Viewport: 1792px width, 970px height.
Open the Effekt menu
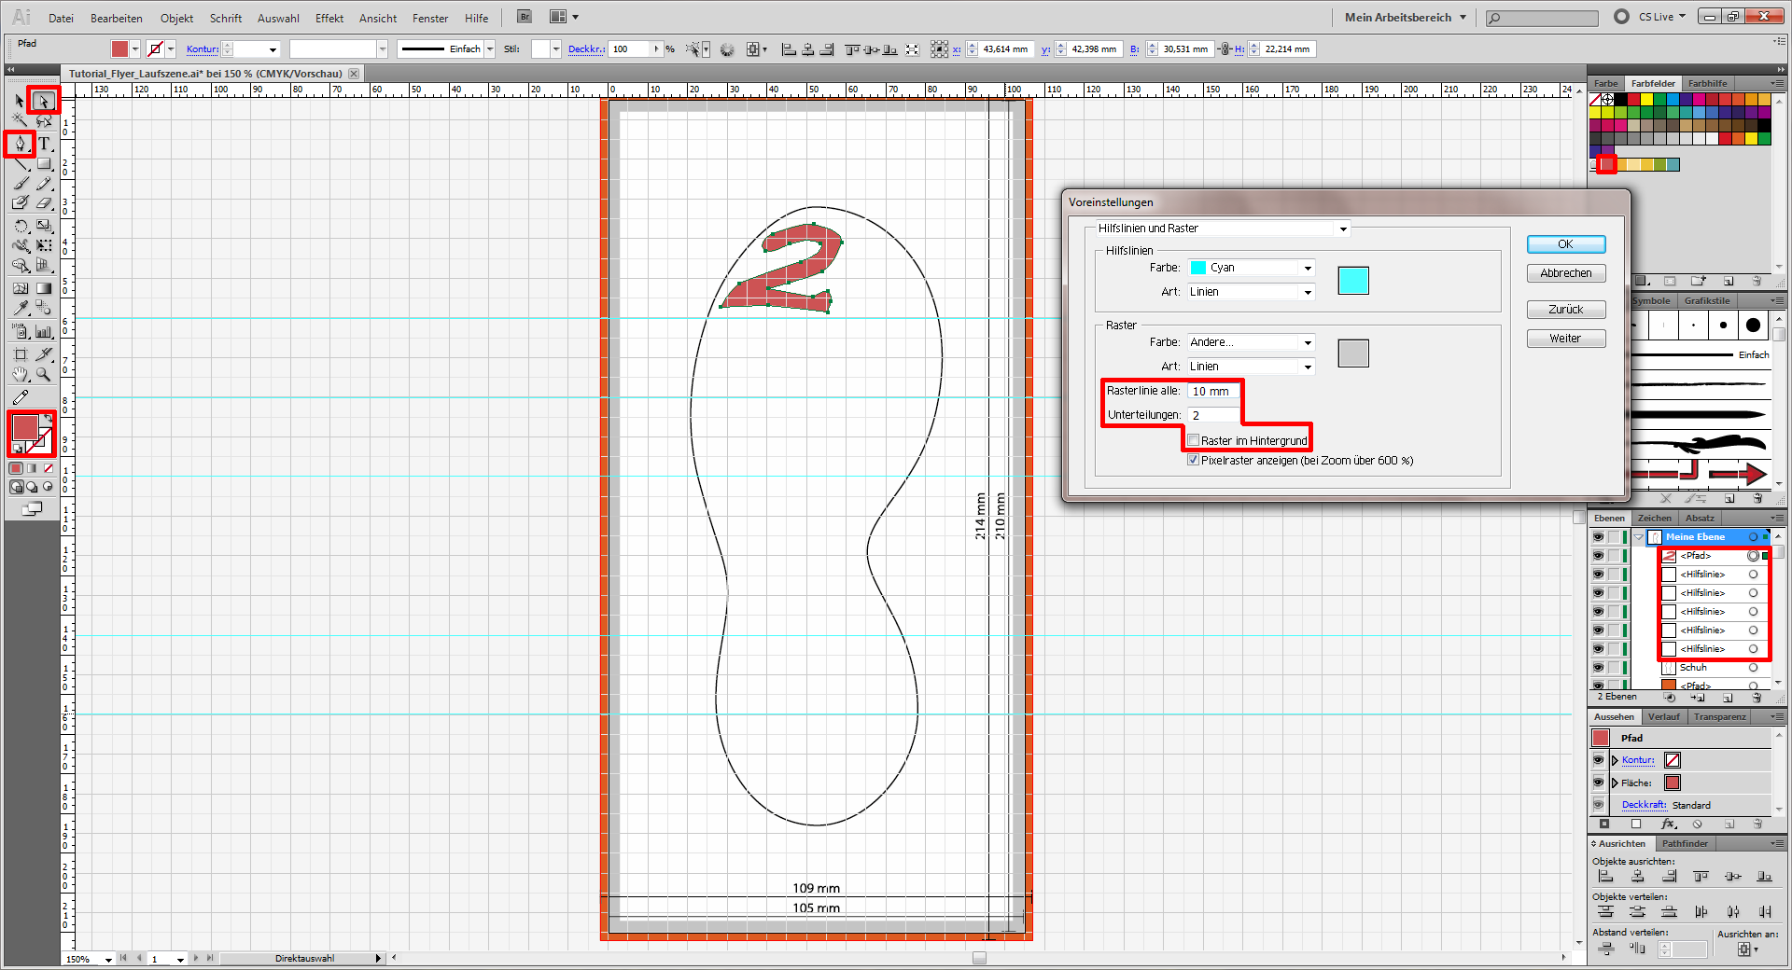pyautogui.click(x=329, y=18)
